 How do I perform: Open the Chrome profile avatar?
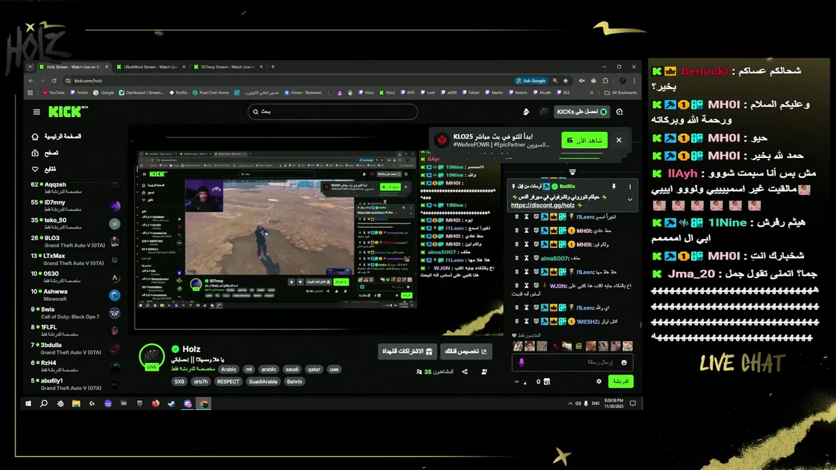click(622, 80)
